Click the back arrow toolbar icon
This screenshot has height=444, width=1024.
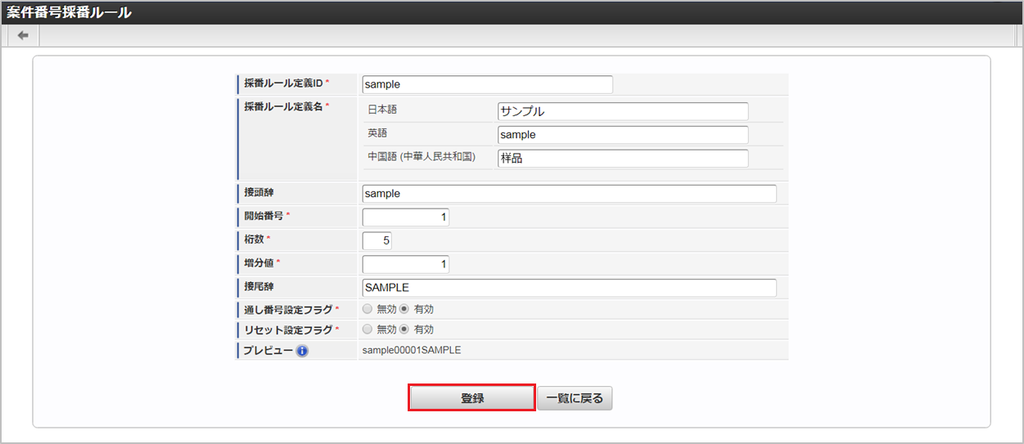point(23,35)
